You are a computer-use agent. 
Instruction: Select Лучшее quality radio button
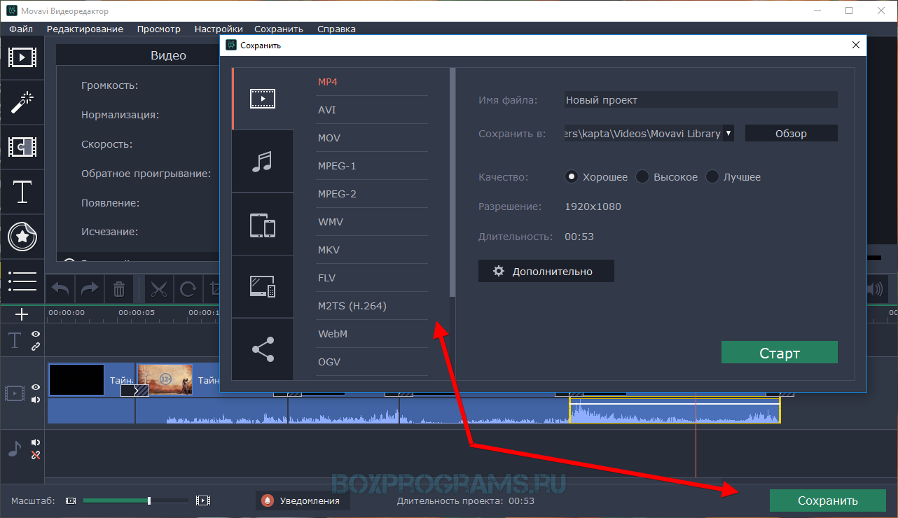[712, 177]
